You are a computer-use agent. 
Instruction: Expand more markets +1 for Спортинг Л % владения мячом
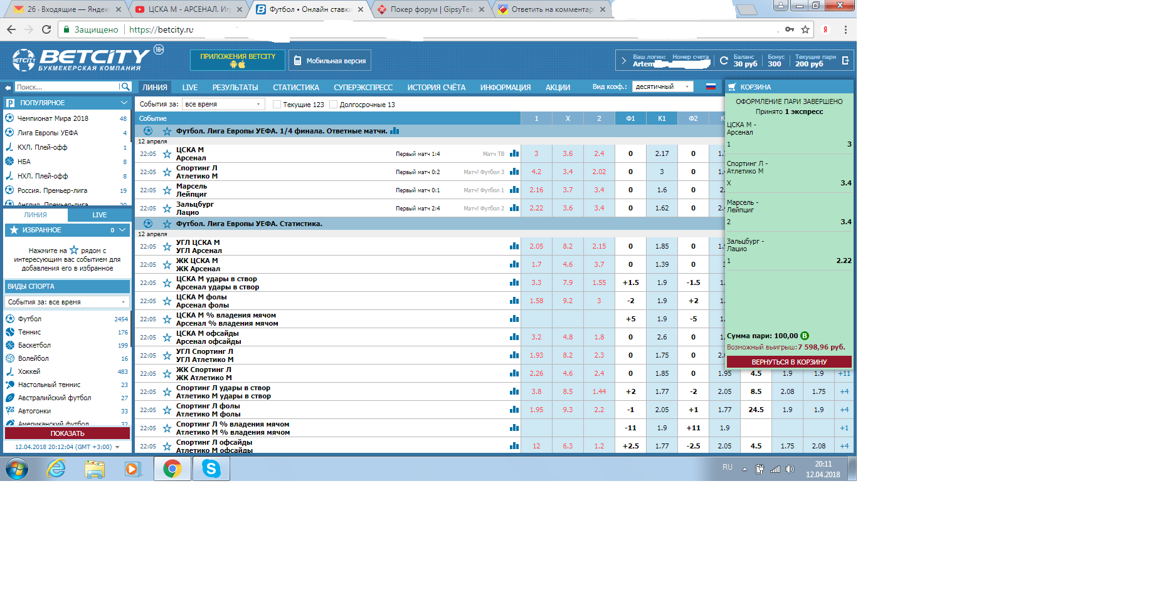[x=844, y=428]
